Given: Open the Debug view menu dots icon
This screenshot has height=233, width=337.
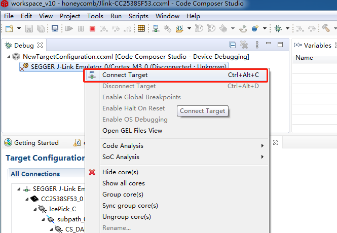Looking at the screenshot, I should click(x=257, y=45).
